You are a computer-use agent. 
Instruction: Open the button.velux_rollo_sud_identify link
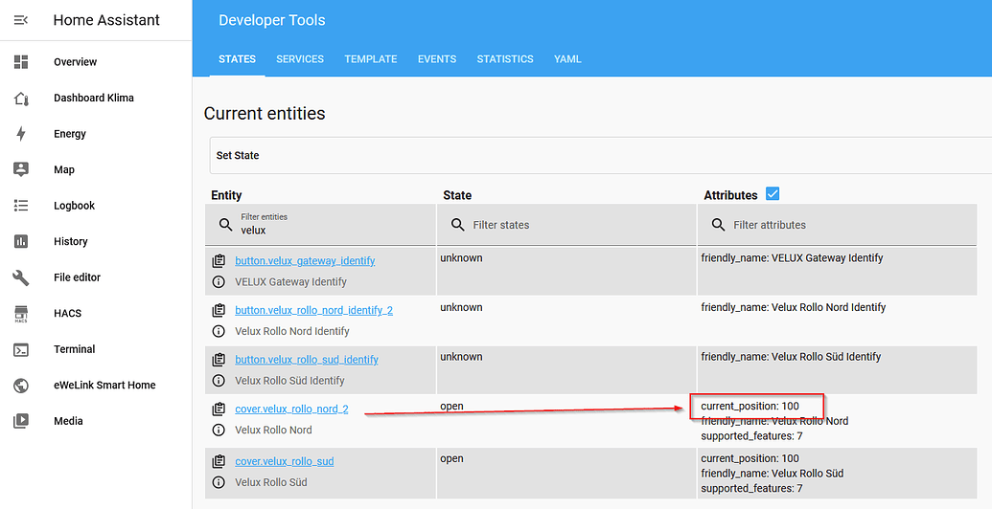307,360
